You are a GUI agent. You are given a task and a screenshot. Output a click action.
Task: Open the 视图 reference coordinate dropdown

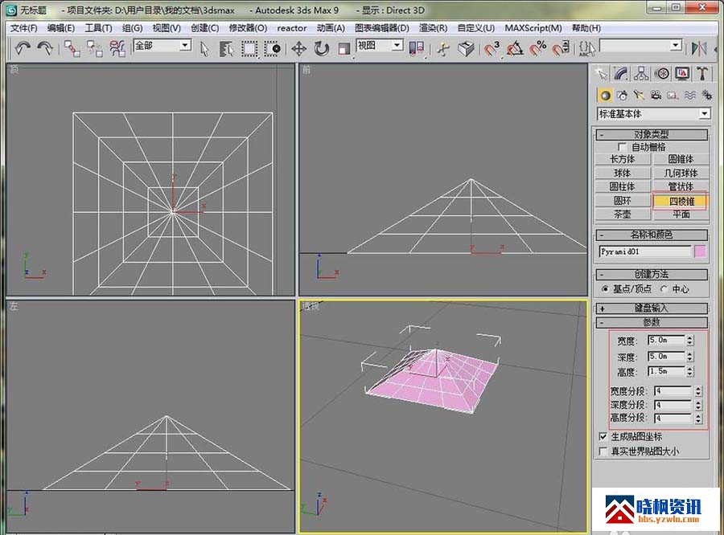tap(397, 45)
